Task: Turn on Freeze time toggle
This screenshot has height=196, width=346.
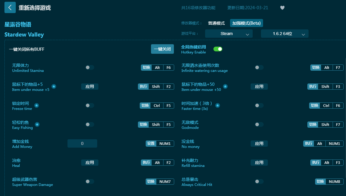Action: (90, 105)
